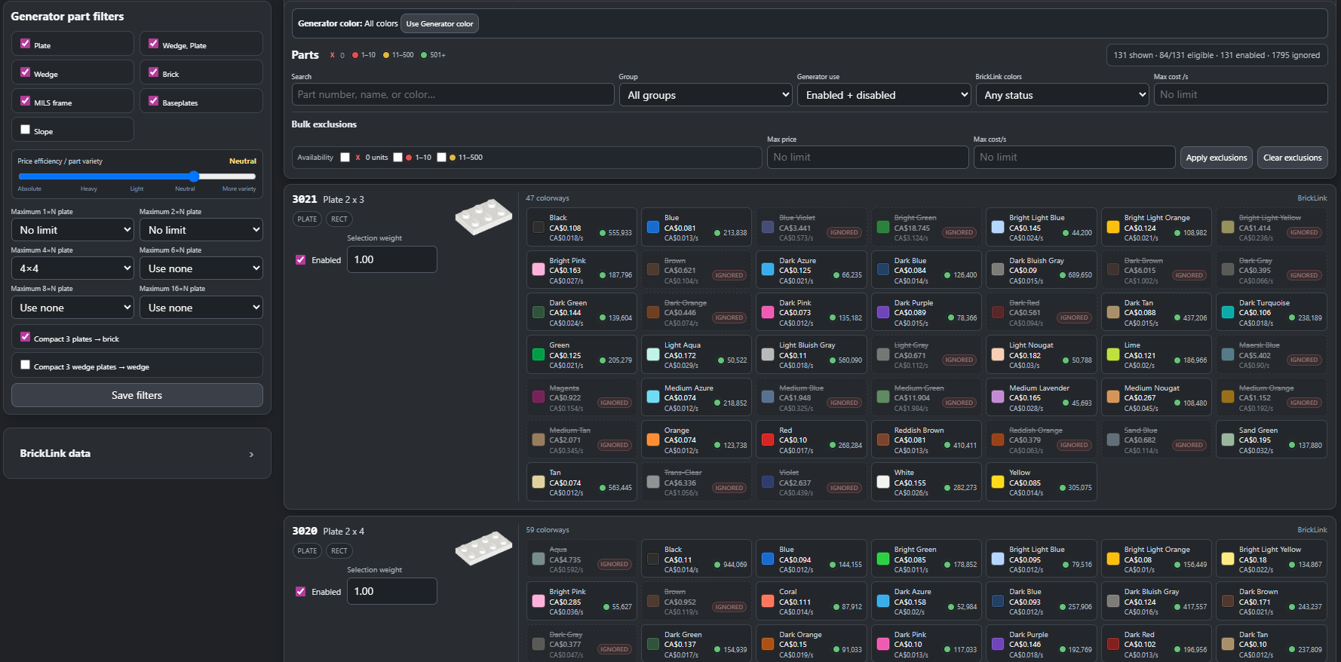
Task: Uncheck the Wedge, Plate filter checkbox
Action: pos(154,44)
